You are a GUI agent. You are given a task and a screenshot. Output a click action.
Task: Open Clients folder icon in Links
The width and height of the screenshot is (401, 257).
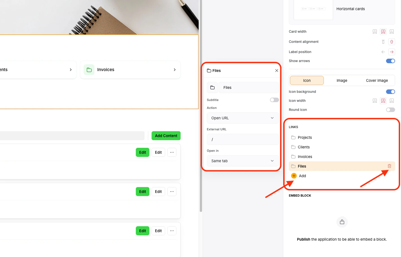point(293,147)
